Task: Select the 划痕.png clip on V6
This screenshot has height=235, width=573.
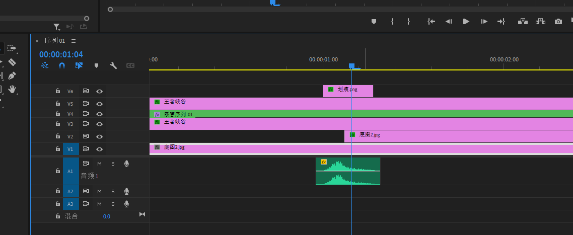Action: (347, 91)
